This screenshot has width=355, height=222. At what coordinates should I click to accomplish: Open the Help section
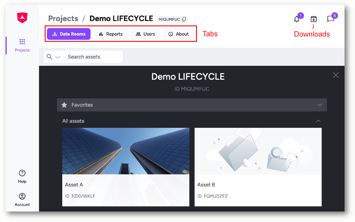(22, 176)
